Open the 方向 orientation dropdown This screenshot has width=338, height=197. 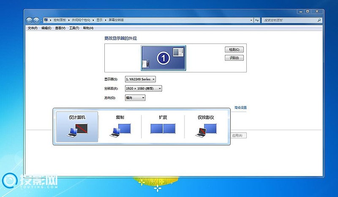pos(135,98)
